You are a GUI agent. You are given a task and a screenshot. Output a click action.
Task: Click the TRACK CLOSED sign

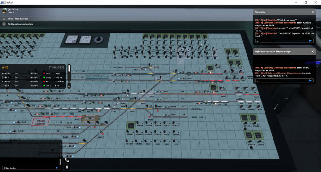pyautogui.click(x=40, y=122)
